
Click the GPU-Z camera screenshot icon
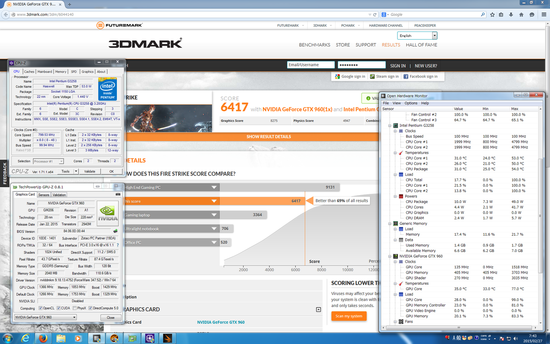(x=118, y=194)
